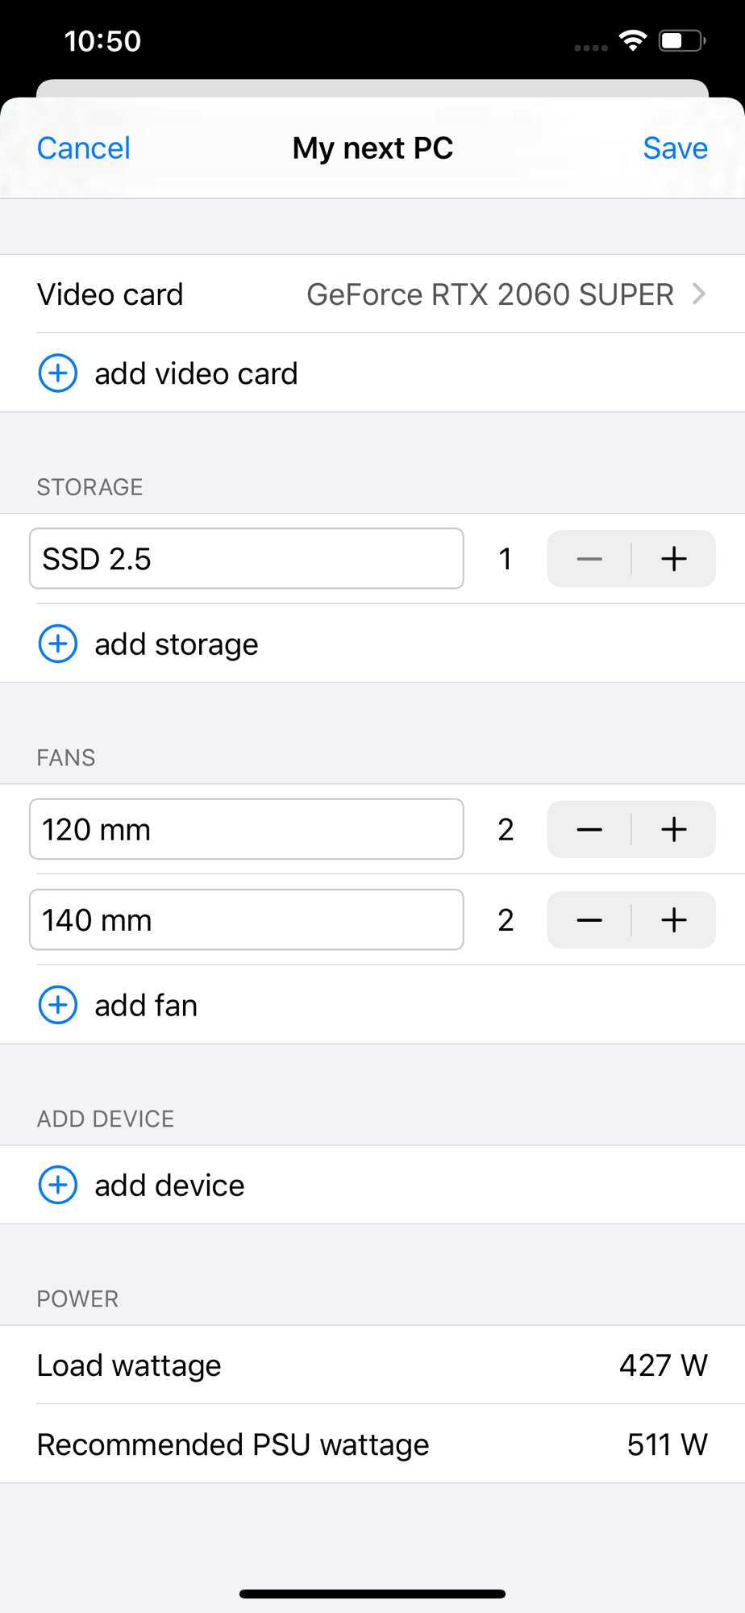Open the Video card selection row
This screenshot has height=1613, width=745.
372,294
